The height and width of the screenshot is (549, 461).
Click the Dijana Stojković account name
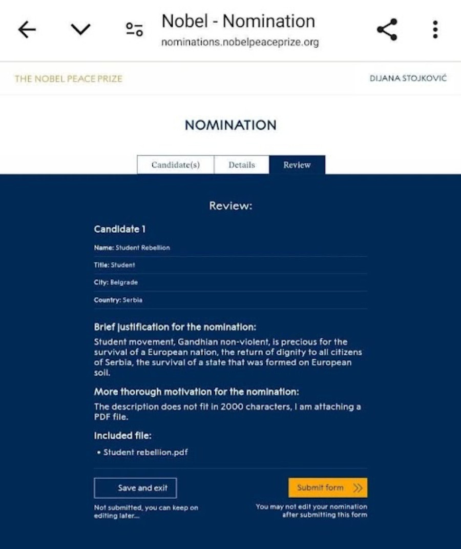click(x=408, y=78)
